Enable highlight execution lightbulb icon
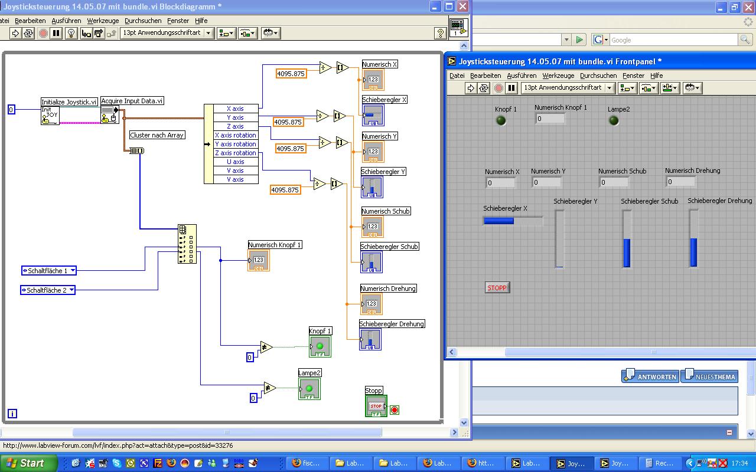This screenshot has width=756, height=472. [x=71, y=33]
